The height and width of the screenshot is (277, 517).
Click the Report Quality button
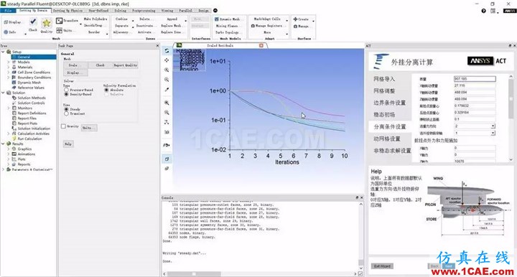click(x=125, y=65)
